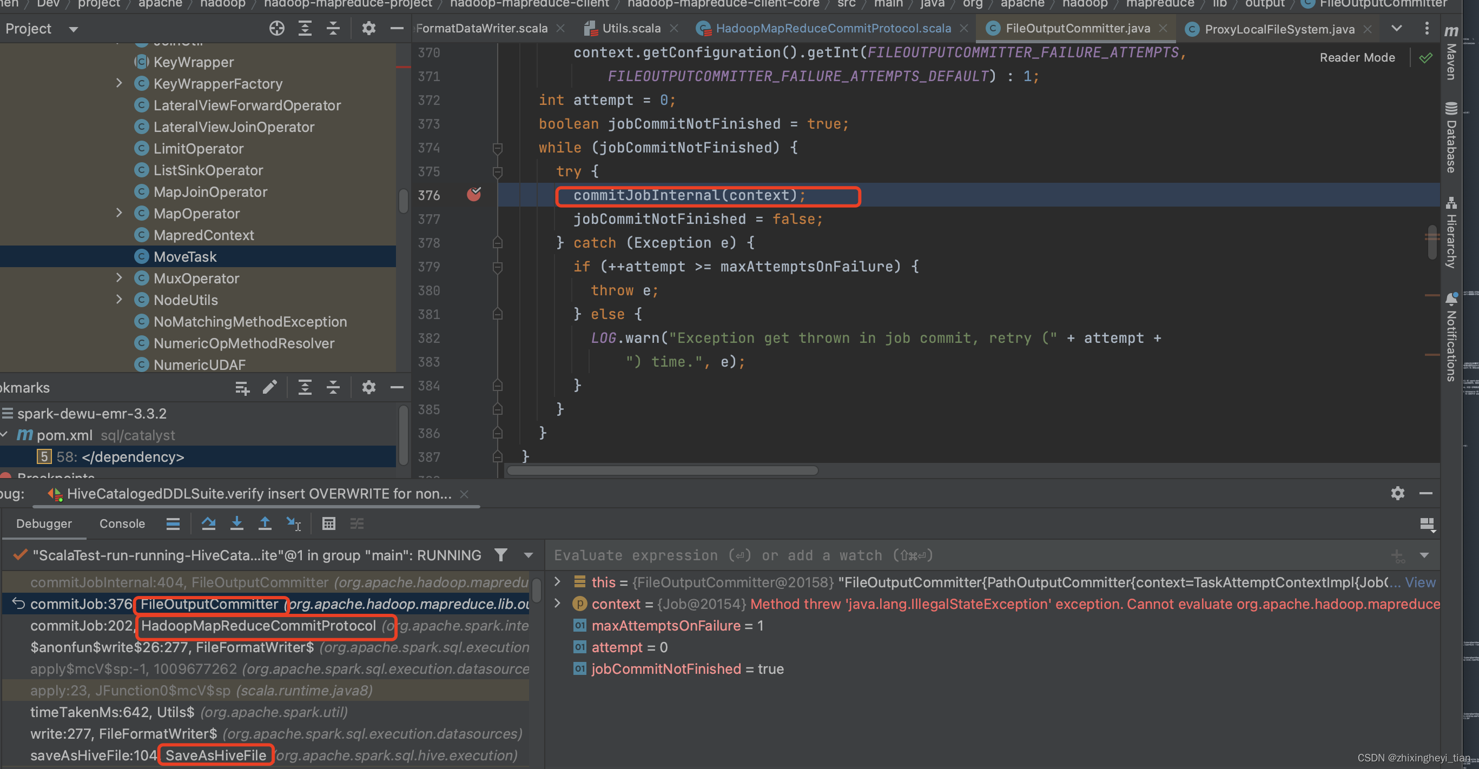Open Database tool window
This screenshot has height=769, width=1479.
coord(1451,138)
